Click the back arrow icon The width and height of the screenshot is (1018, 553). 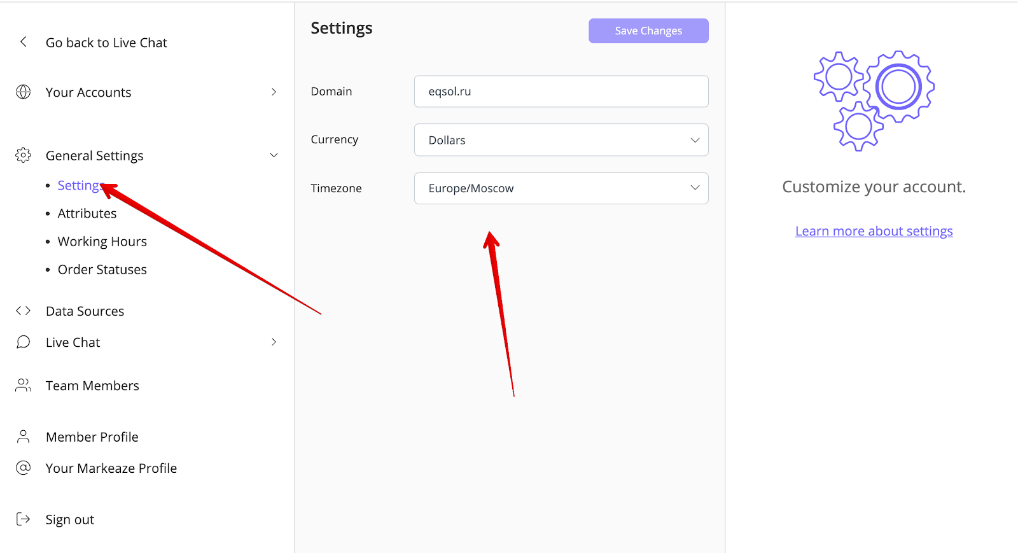point(24,42)
